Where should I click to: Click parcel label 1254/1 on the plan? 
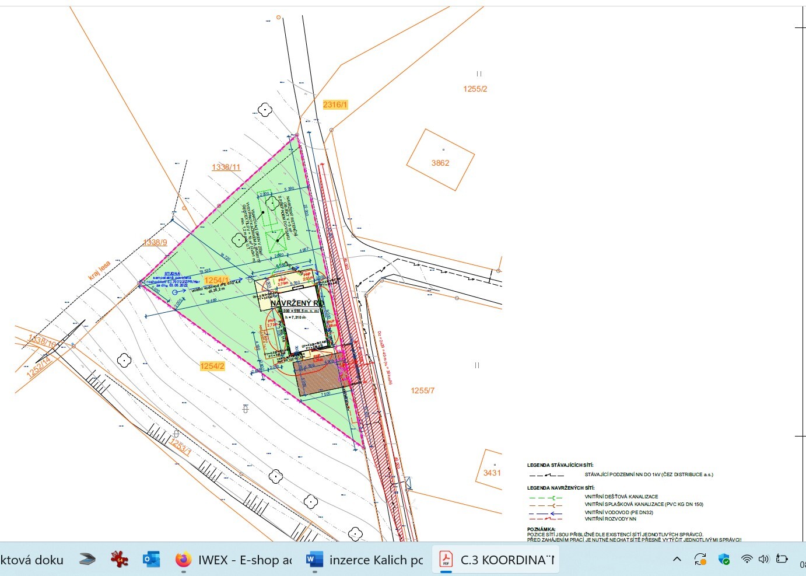pos(216,280)
